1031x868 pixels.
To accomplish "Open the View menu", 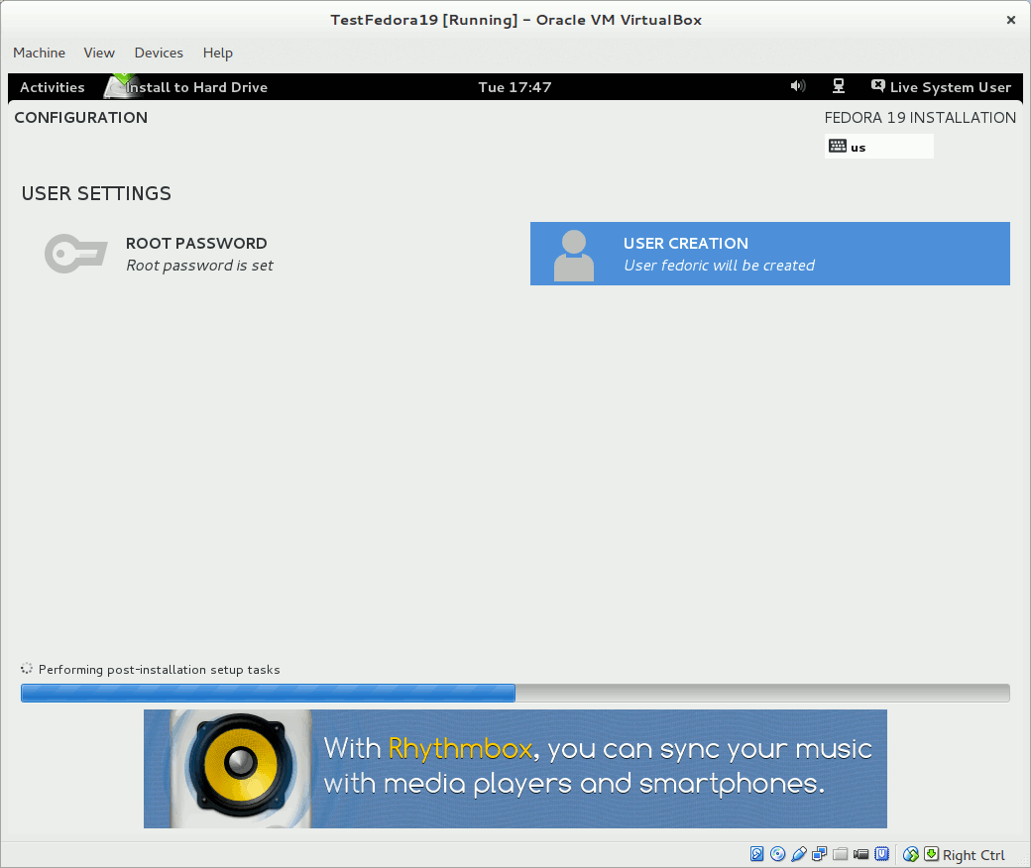I will pyautogui.click(x=99, y=53).
